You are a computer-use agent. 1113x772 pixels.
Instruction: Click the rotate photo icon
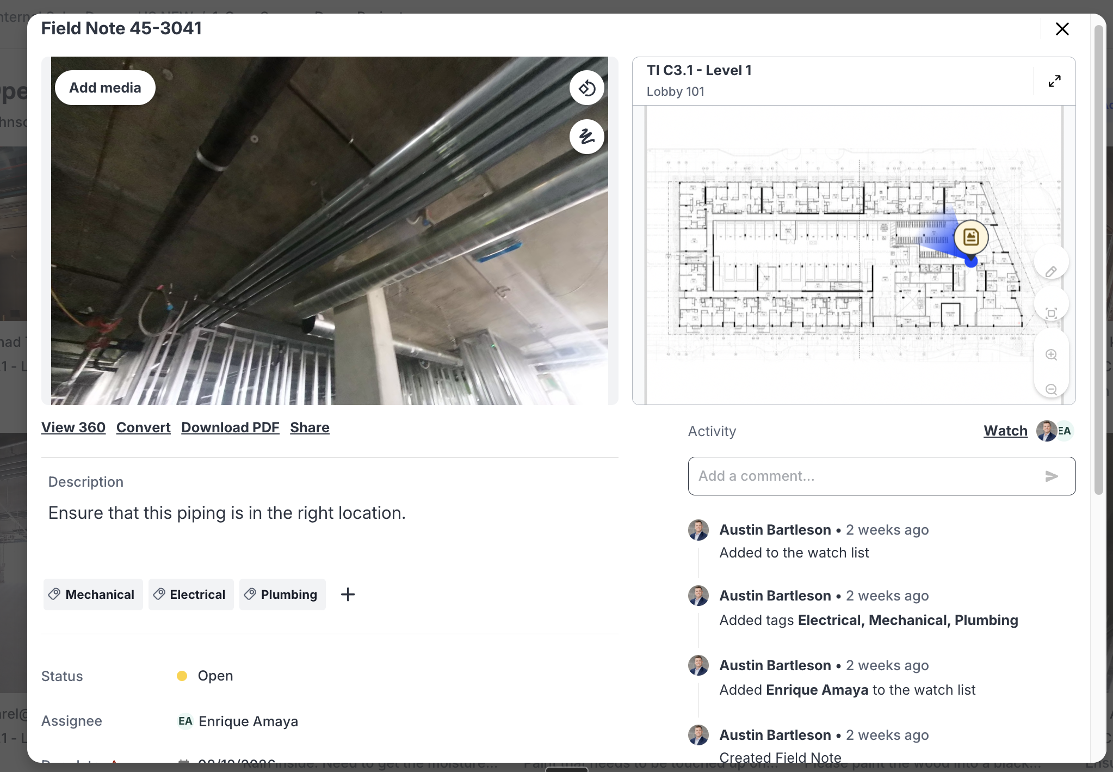point(586,88)
